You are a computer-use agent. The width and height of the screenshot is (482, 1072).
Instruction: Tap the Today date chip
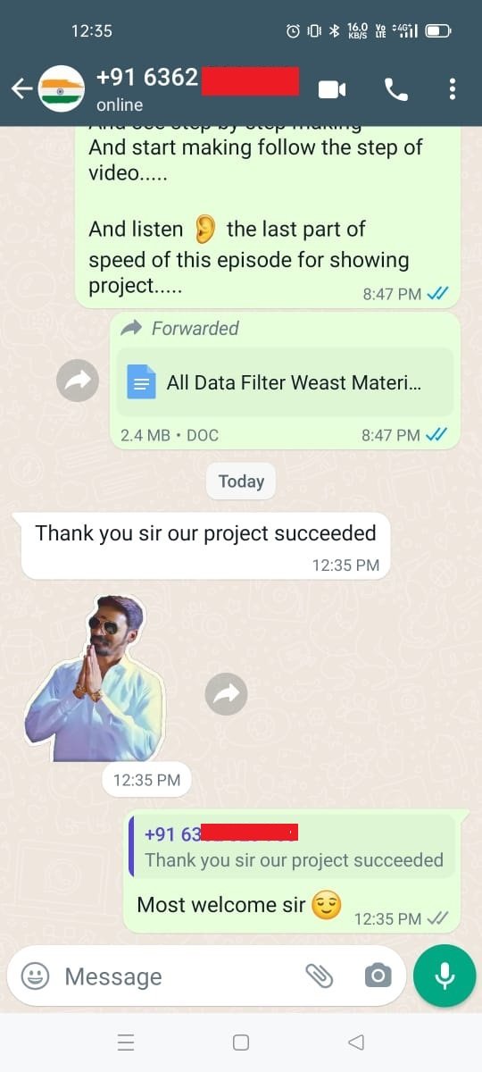[x=241, y=482]
